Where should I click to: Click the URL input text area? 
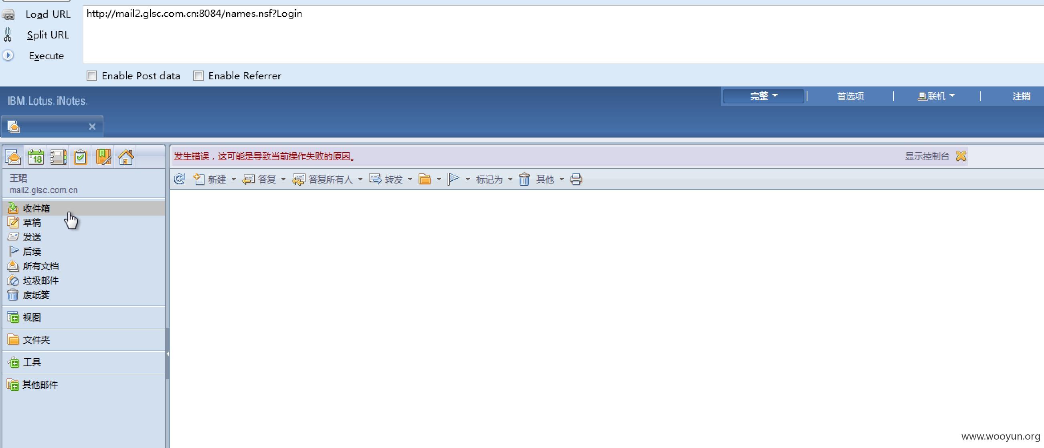563,34
